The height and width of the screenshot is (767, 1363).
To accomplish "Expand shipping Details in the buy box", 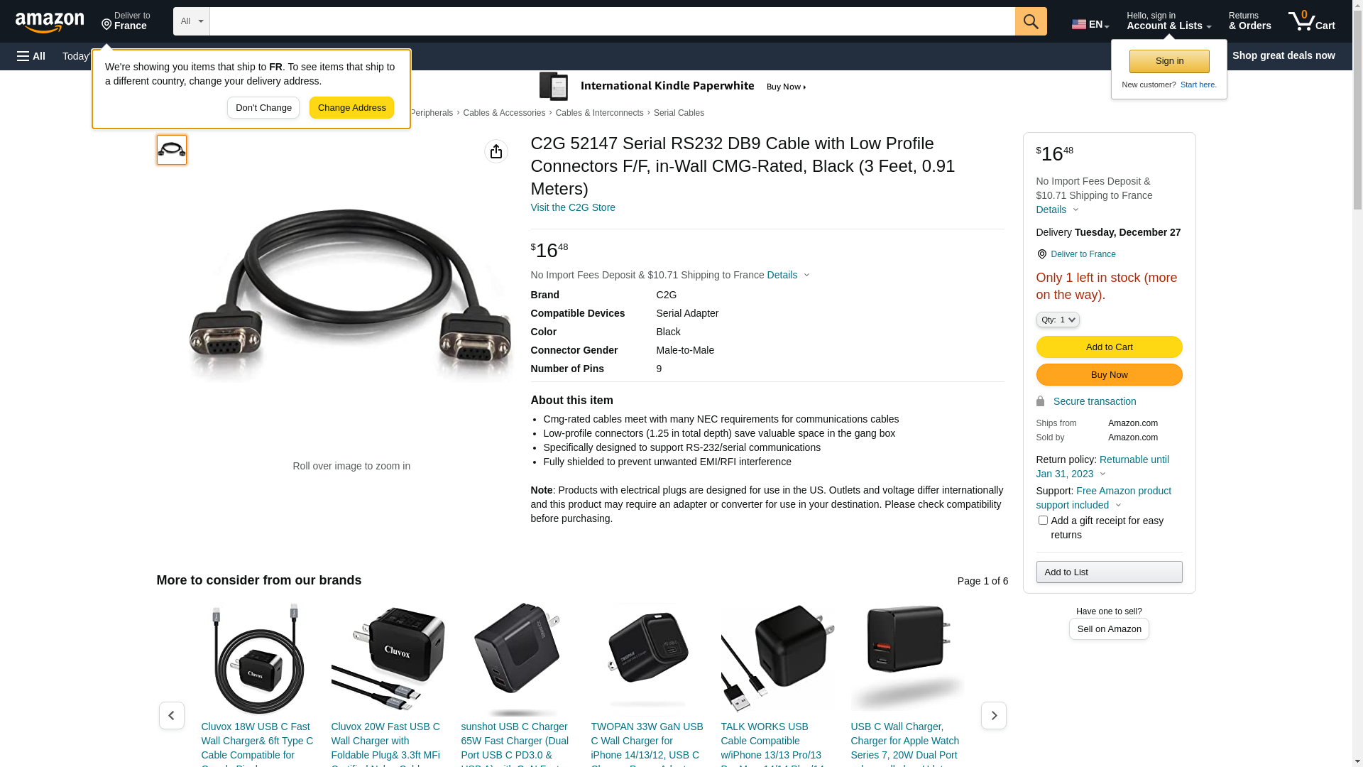I will (x=1057, y=210).
